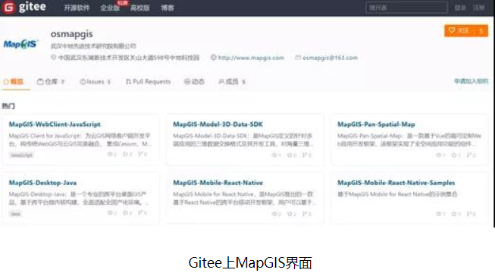Open the members tab with person icon

pyautogui.click(x=232, y=82)
